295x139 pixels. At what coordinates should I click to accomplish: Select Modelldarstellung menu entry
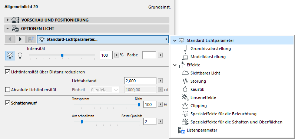pos(208,57)
